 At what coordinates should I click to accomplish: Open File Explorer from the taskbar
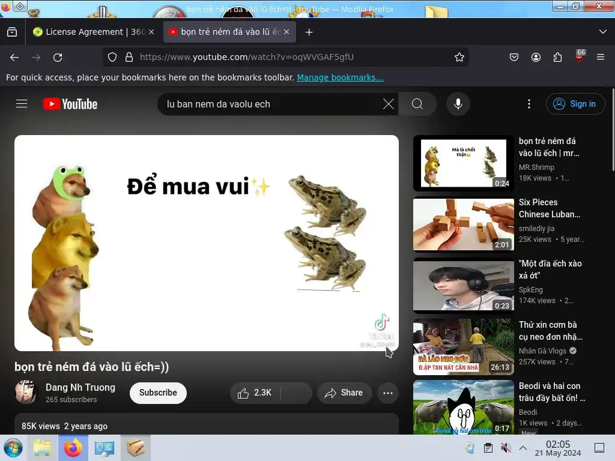[x=43, y=448]
